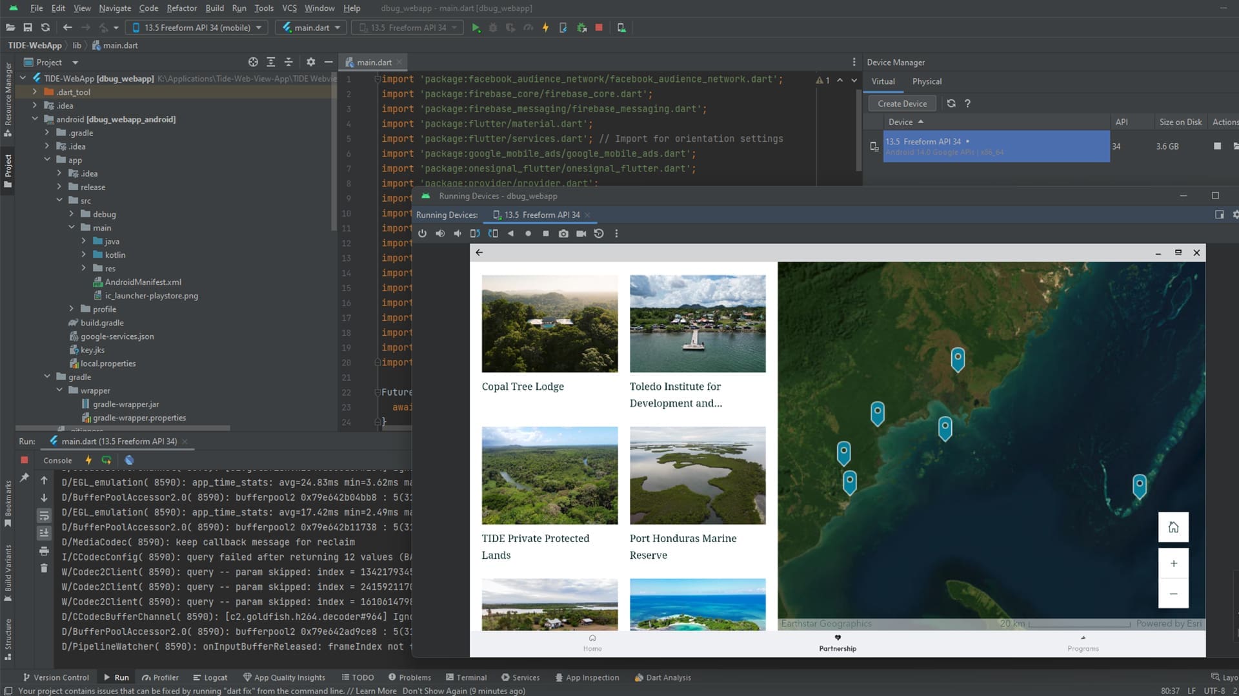Start emulator screen recording via video icon
Viewport: 1239px width, 696px height.
pyautogui.click(x=581, y=233)
